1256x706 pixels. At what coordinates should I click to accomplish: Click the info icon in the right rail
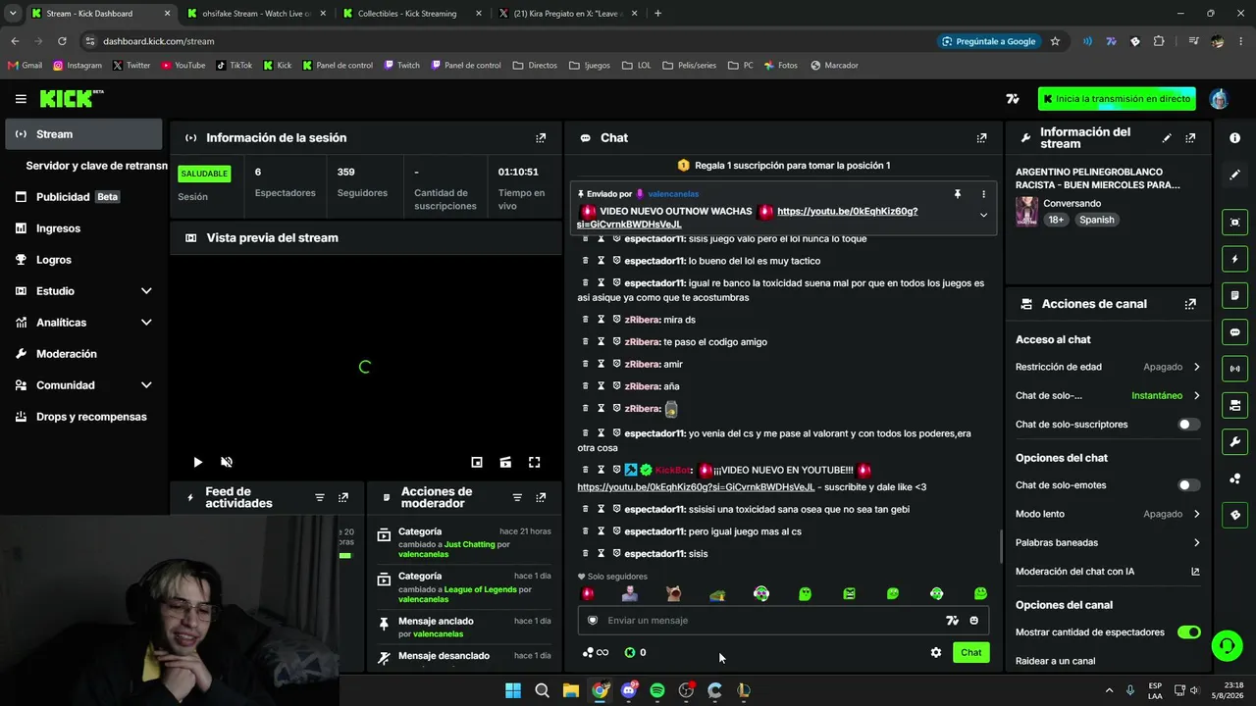pyautogui.click(x=1234, y=138)
